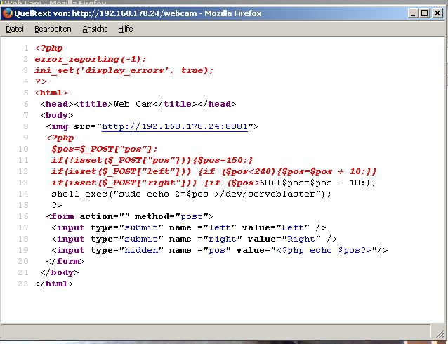Click the form action method post line
448x344 pixels.
click(129, 216)
